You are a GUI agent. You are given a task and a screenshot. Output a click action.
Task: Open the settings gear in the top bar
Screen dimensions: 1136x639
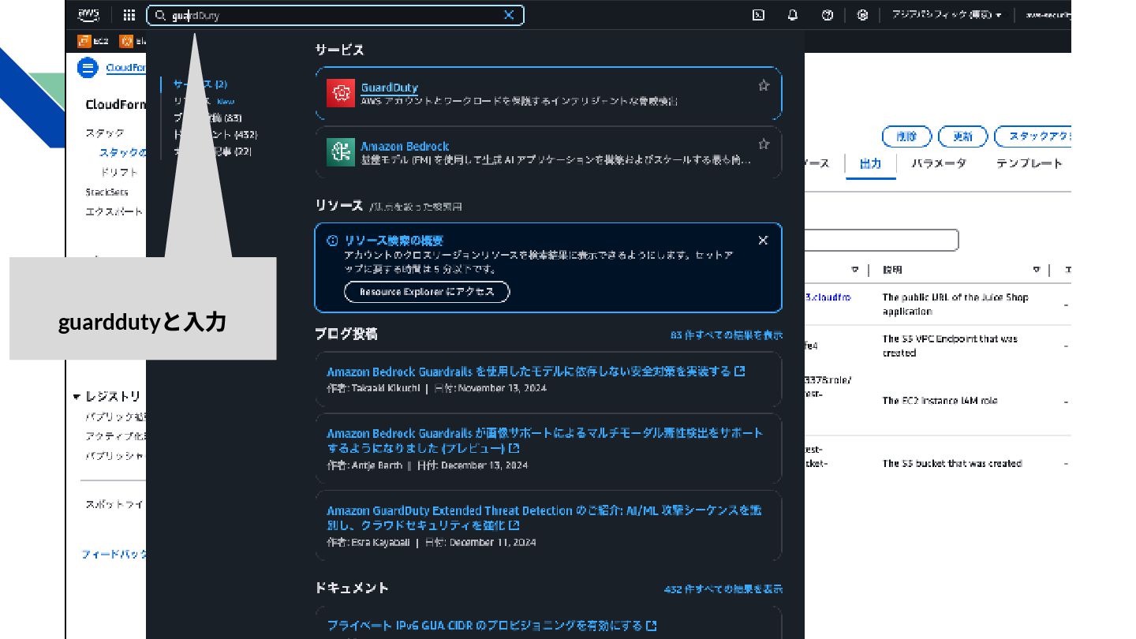click(863, 15)
